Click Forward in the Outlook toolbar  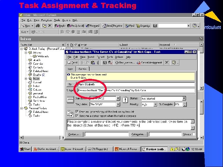tap(92, 26)
